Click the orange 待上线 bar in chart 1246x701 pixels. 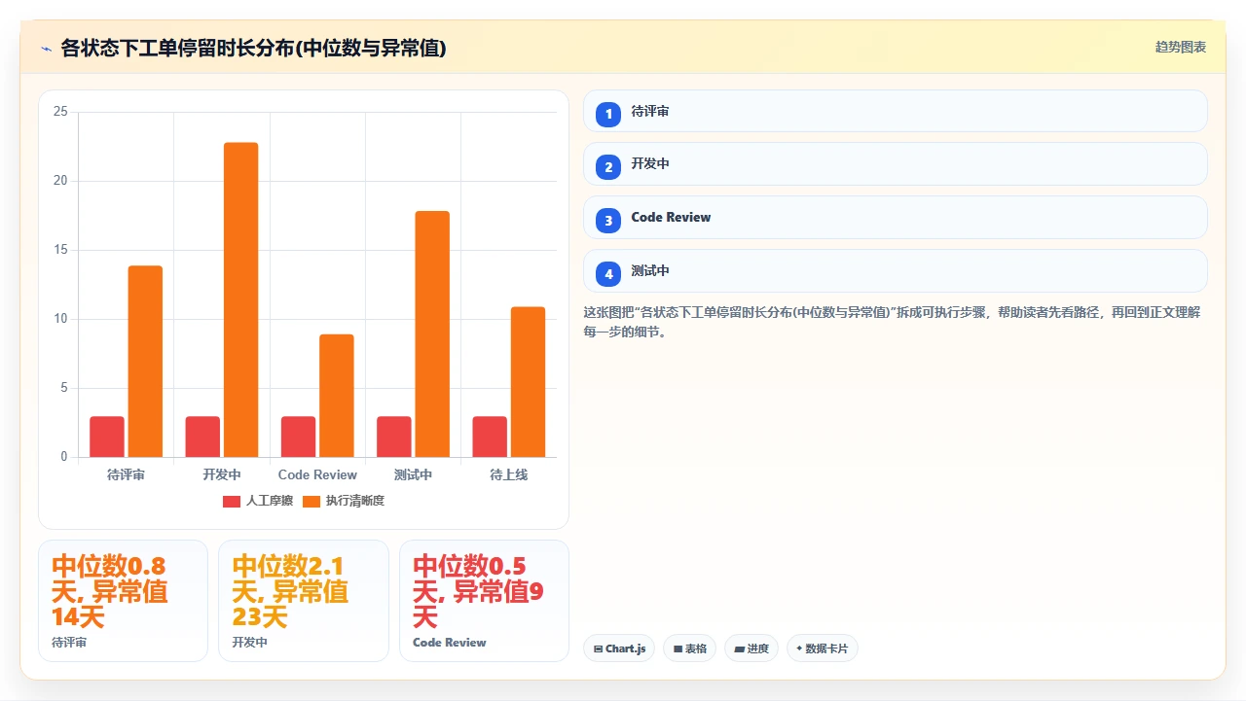pyautogui.click(x=528, y=382)
